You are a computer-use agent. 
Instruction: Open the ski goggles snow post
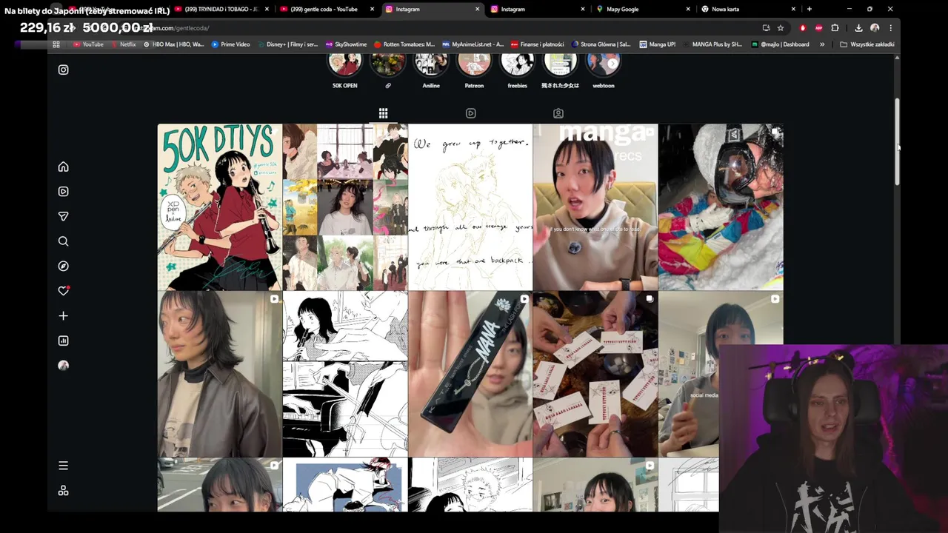point(721,207)
